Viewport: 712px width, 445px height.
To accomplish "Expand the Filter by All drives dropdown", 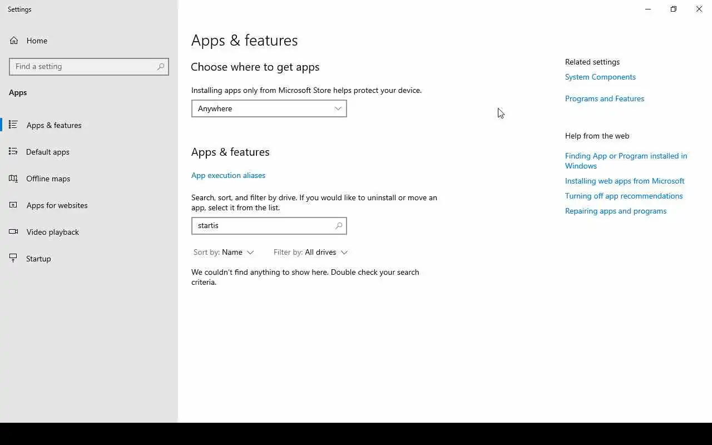I will point(310,252).
